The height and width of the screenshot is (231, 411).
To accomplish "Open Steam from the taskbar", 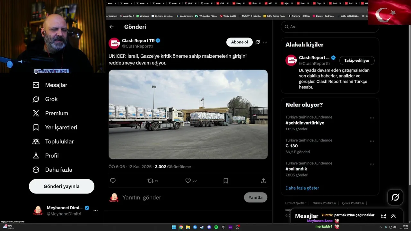I will coord(202,227).
